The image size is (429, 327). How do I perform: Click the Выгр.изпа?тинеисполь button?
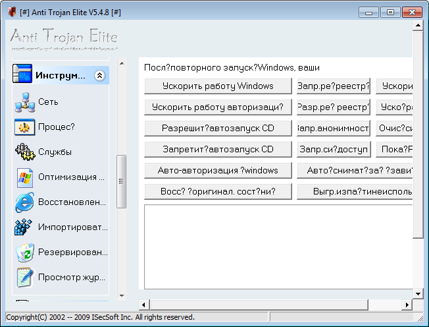point(355,192)
